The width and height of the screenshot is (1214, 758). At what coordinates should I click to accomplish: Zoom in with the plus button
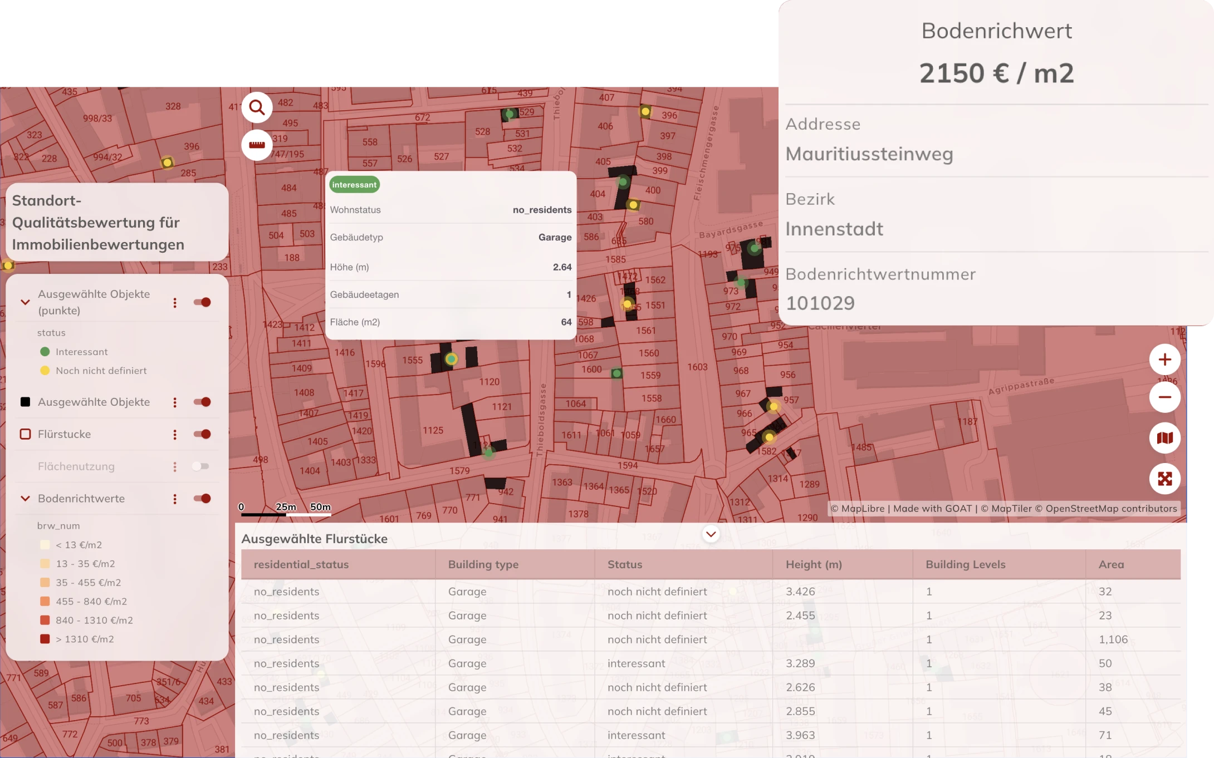tap(1164, 360)
